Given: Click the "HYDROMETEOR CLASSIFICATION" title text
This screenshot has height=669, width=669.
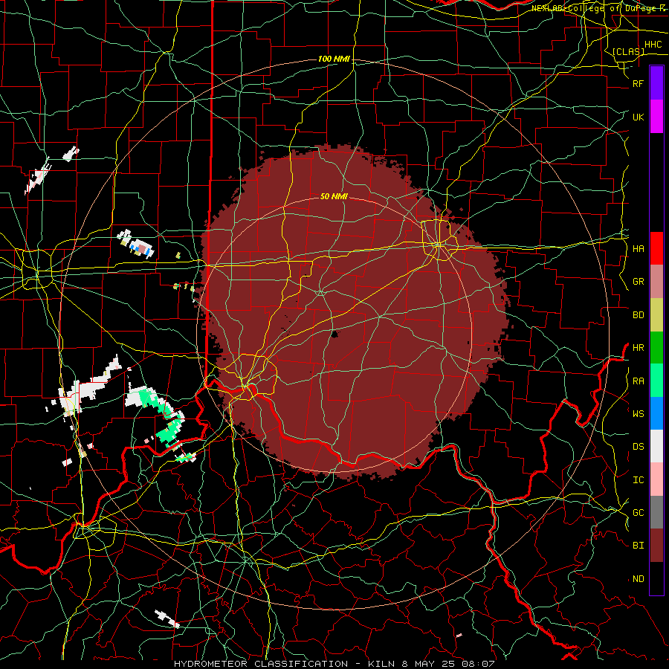Looking at the screenshot, I should tap(261, 664).
